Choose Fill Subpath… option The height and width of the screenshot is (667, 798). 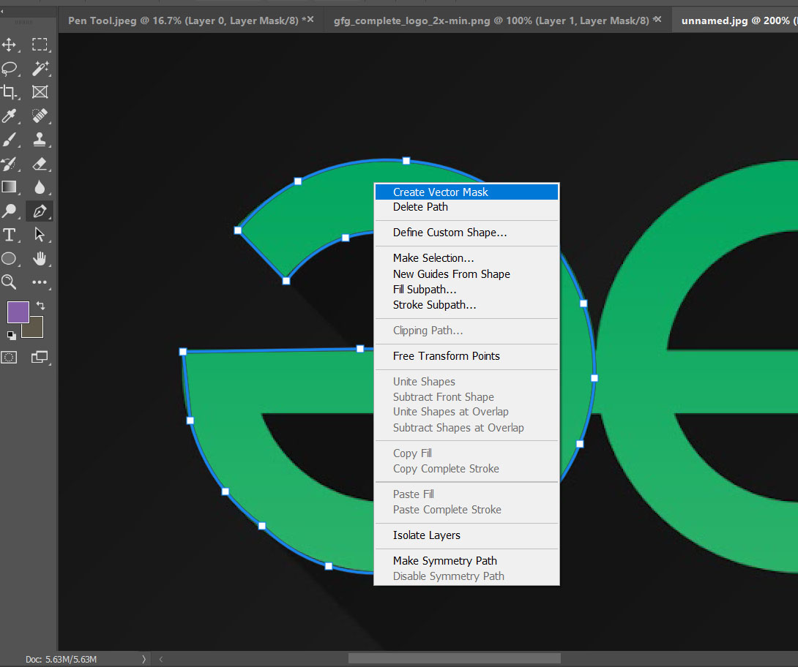466,290
